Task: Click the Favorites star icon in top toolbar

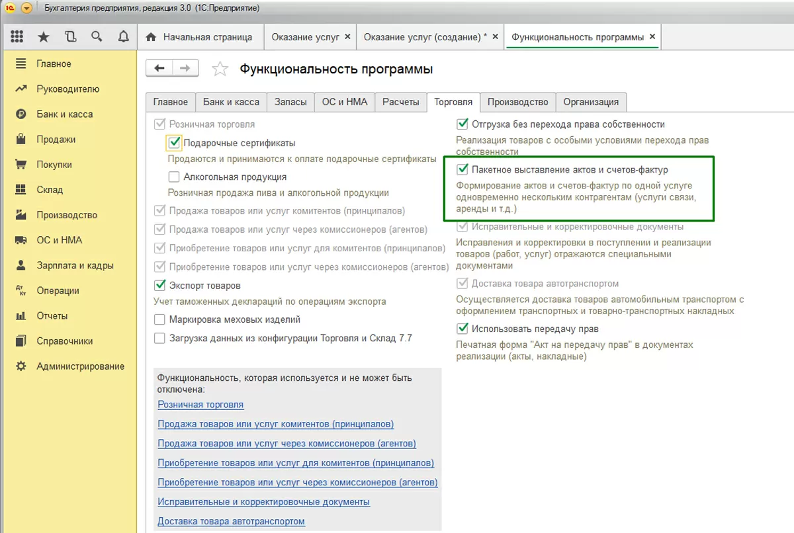Action: (44, 37)
